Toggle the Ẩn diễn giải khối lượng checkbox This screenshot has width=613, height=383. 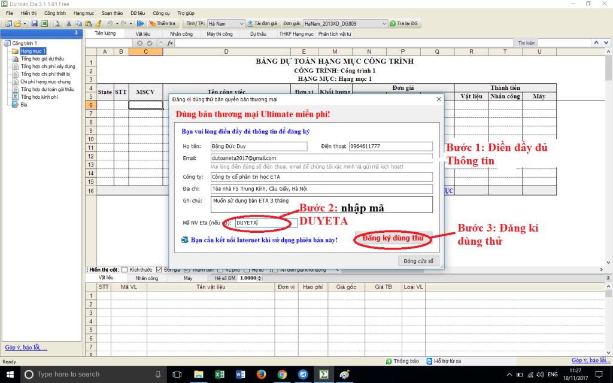coord(275,269)
